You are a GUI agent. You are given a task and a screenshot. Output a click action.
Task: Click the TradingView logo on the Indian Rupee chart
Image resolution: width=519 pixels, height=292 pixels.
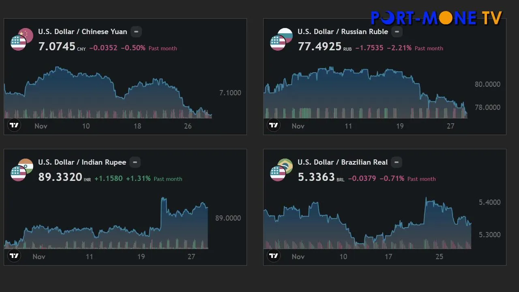click(14, 255)
